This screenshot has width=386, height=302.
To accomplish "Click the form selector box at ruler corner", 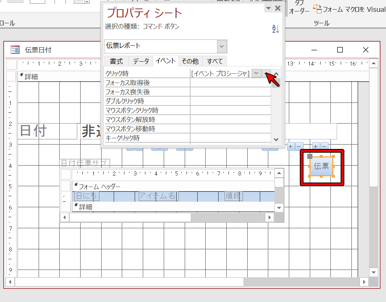I will click(x=11, y=65).
